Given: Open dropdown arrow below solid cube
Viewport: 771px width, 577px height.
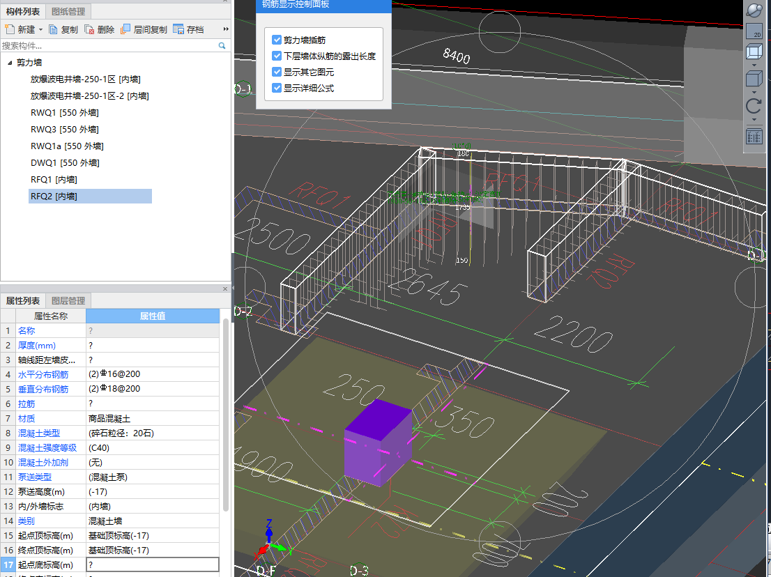Looking at the screenshot, I should click(x=754, y=92).
